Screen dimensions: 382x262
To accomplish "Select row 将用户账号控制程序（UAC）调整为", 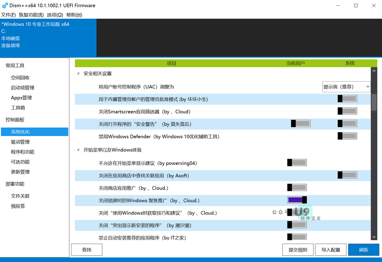I will [223, 87].
